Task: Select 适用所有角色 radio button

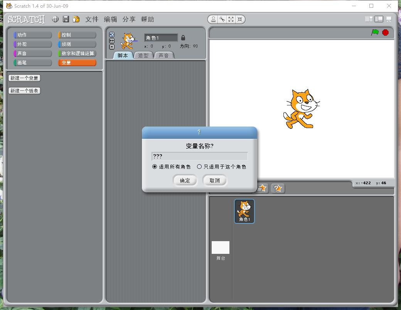Action: point(155,167)
